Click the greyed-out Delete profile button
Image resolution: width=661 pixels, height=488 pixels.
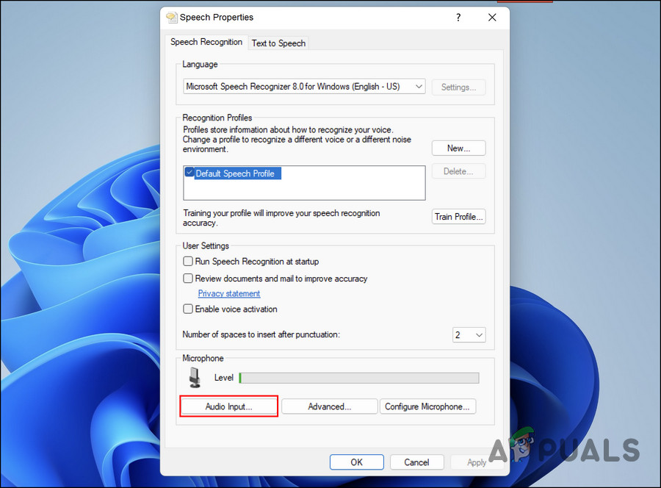(458, 171)
